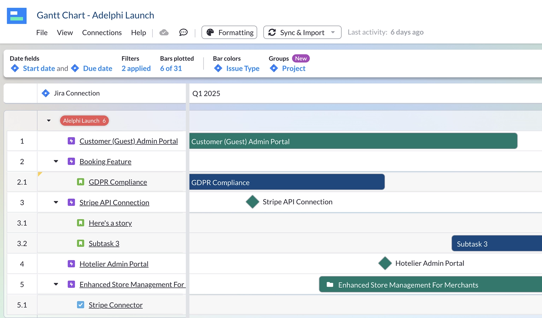Click the sync arrows icon
Viewport: 542px width, 318px height.
tap(272, 32)
